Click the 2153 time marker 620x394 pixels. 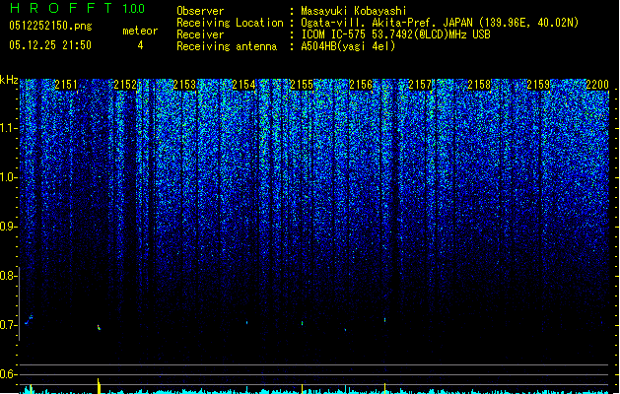(x=184, y=85)
